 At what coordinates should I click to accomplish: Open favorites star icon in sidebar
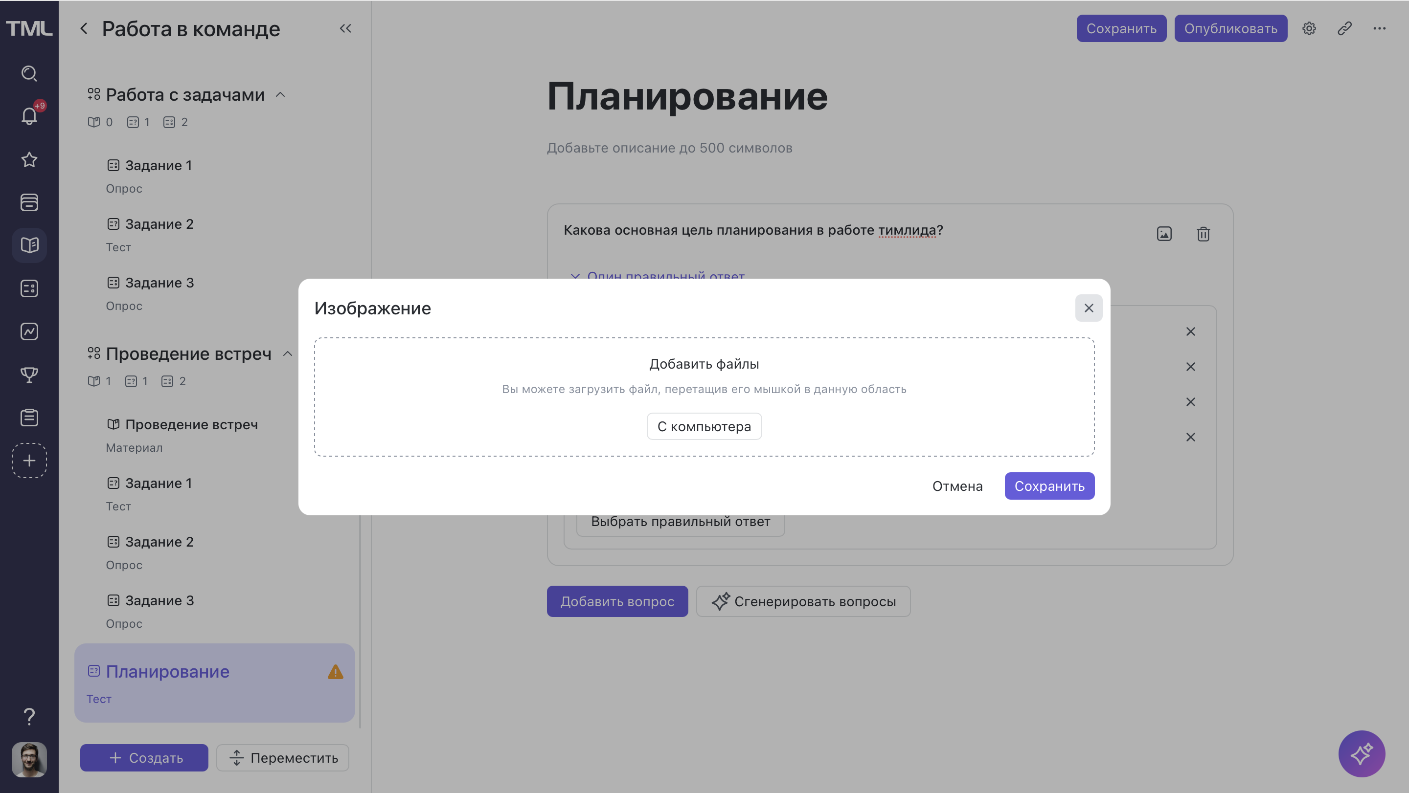(x=29, y=159)
